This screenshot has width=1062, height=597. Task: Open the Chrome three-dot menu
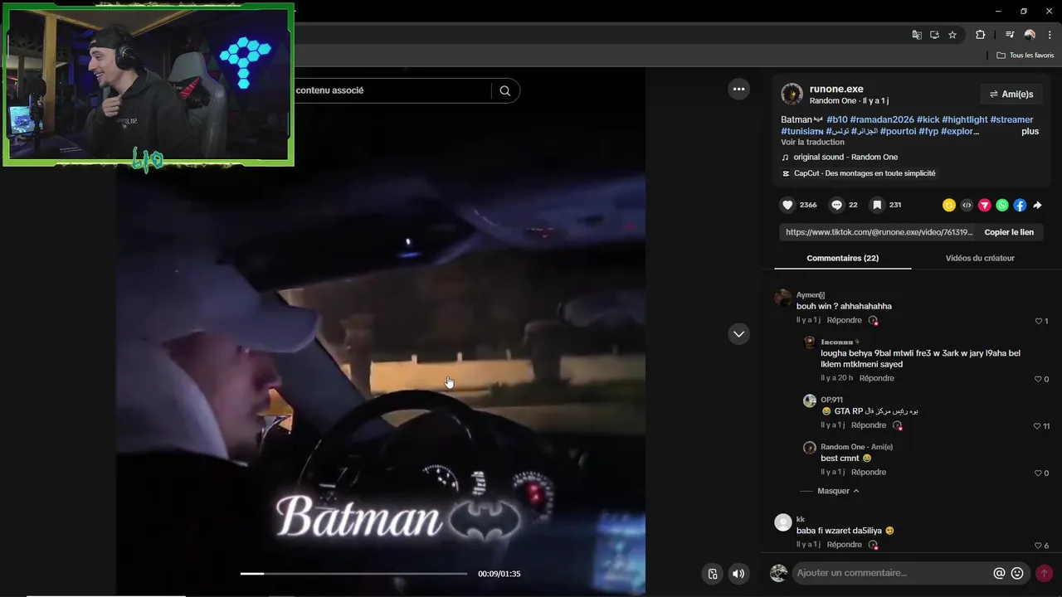click(x=1050, y=35)
